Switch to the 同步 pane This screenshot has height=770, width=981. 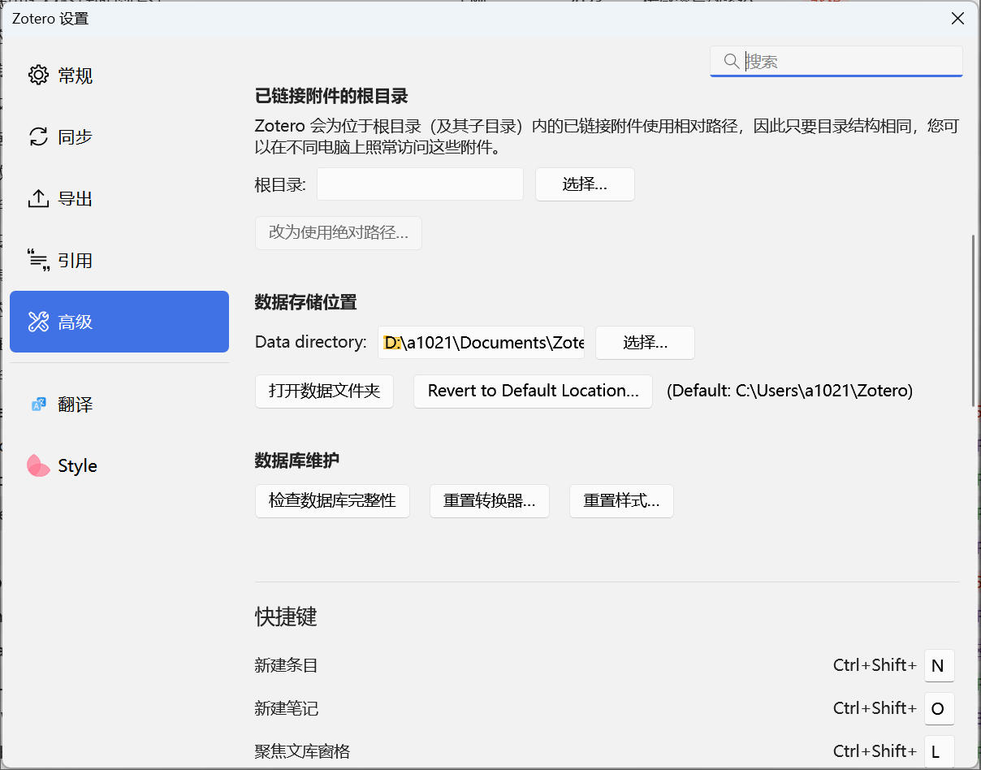pos(119,136)
